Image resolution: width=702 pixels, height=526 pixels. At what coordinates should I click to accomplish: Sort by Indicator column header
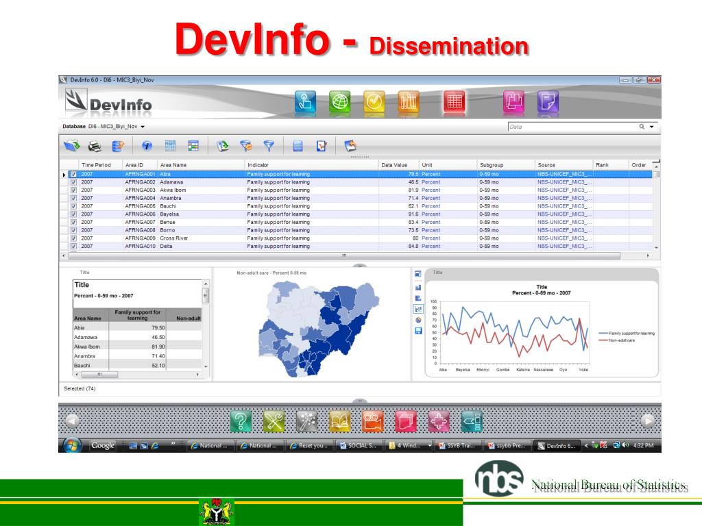312,165
